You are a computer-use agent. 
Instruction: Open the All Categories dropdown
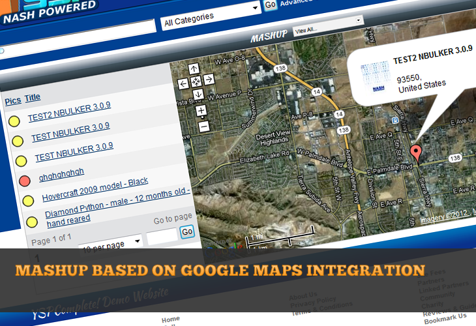[x=211, y=17]
